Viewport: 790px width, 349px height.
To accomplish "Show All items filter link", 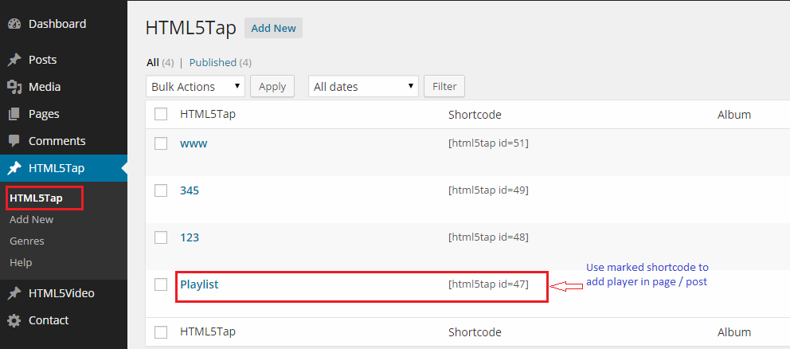I will click(x=153, y=62).
